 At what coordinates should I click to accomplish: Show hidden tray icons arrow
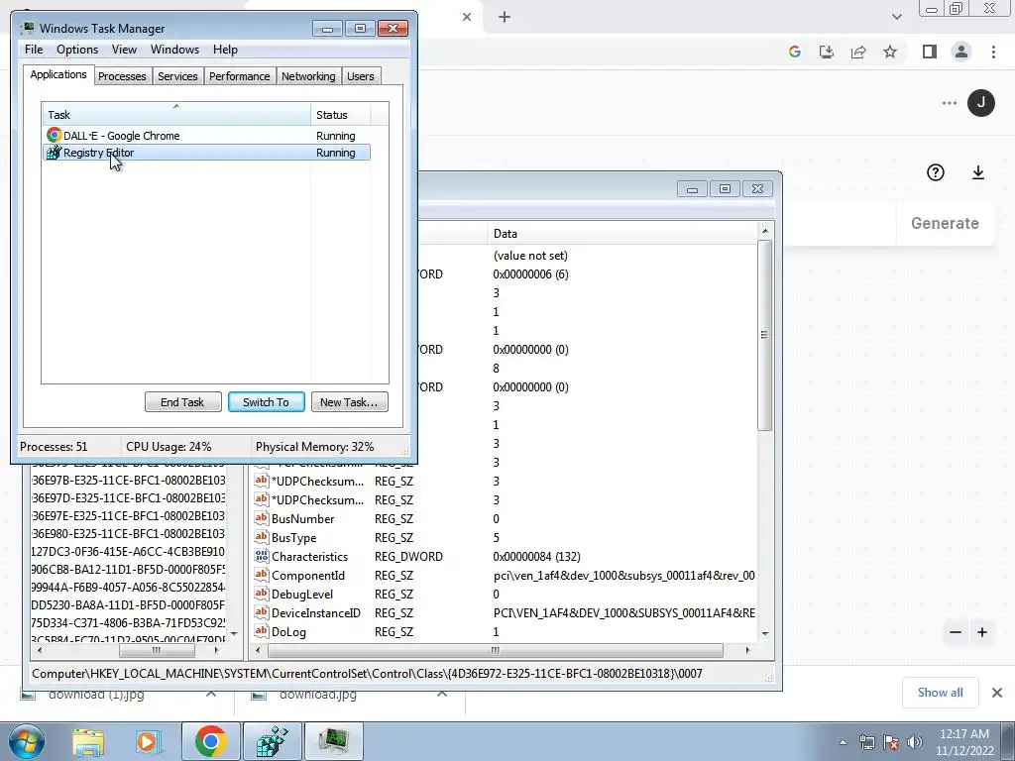[x=843, y=742]
